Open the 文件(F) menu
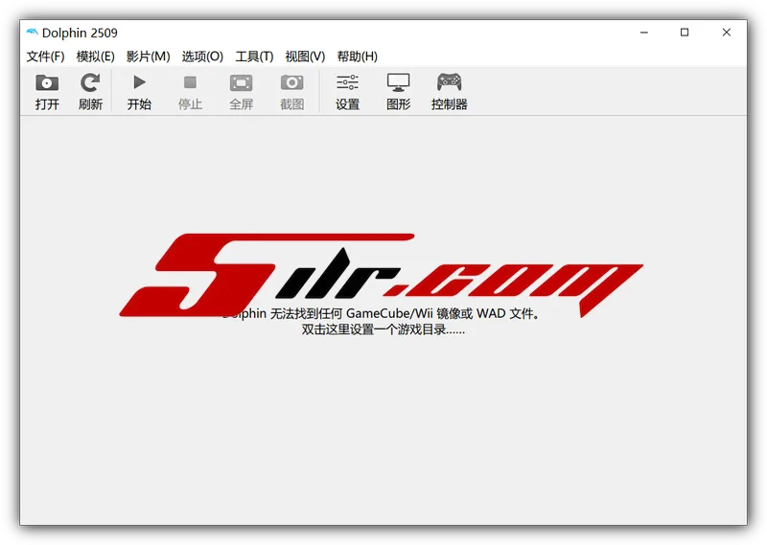767x545 pixels. 45,57
